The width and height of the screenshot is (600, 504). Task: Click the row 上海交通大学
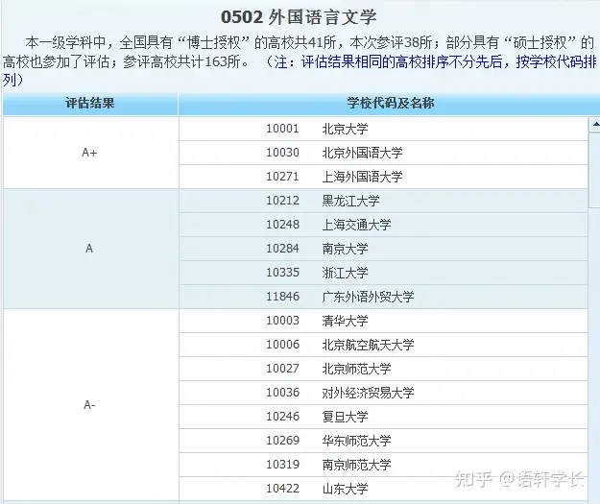pyautogui.click(x=383, y=225)
